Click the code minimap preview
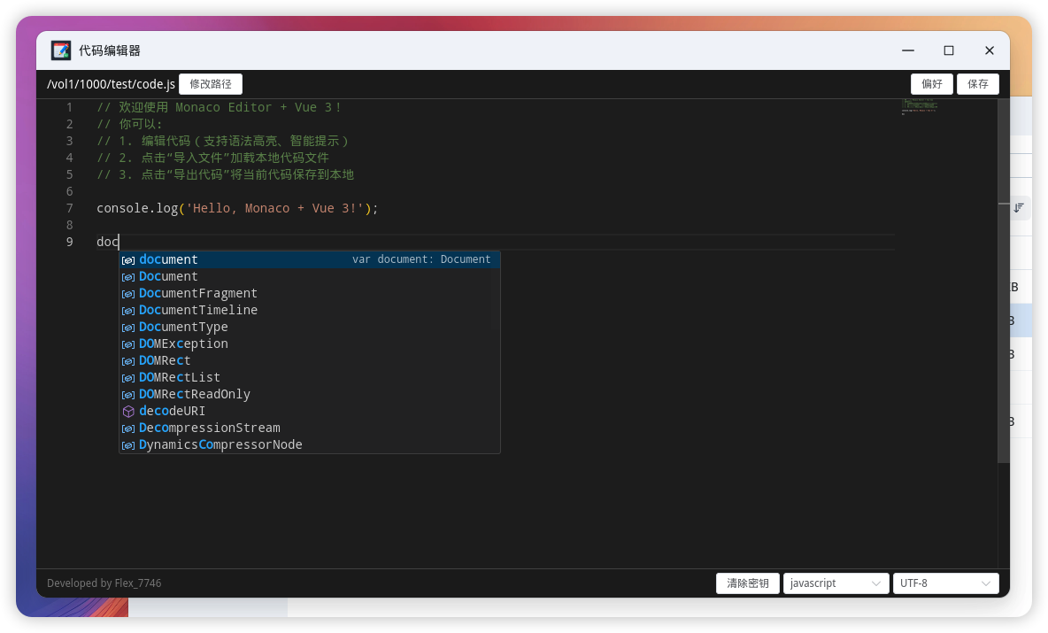The width and height of the screenshot is (1048, 633). click(x=919, y=107)
